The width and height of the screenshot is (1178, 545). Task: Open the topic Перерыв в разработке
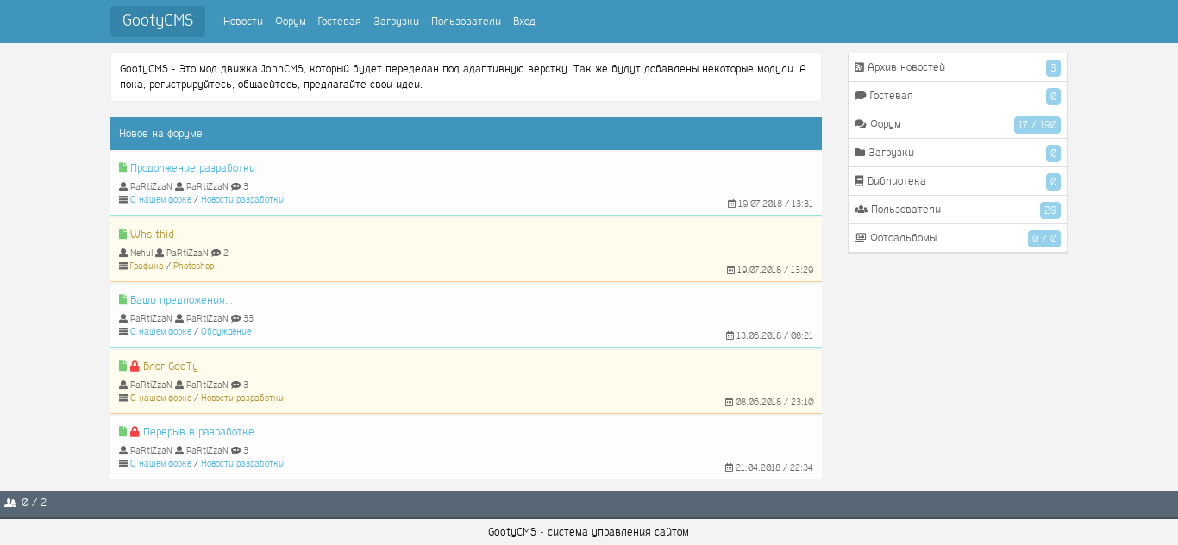pos(198,432)
